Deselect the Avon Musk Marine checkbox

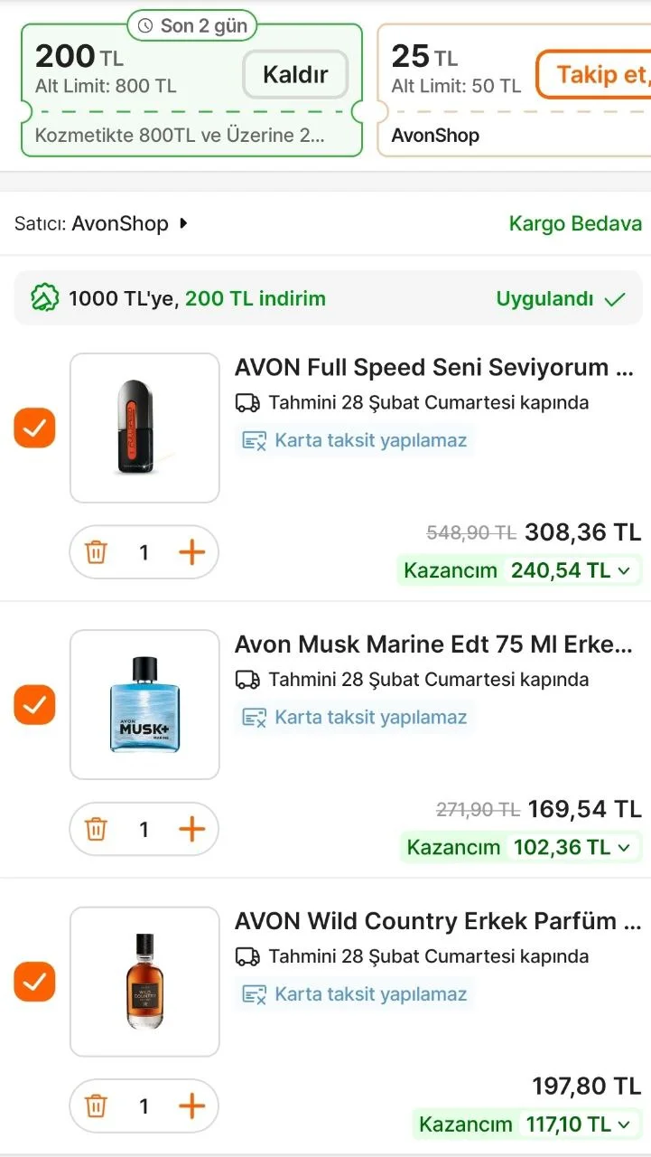click(x=34, y=704)
